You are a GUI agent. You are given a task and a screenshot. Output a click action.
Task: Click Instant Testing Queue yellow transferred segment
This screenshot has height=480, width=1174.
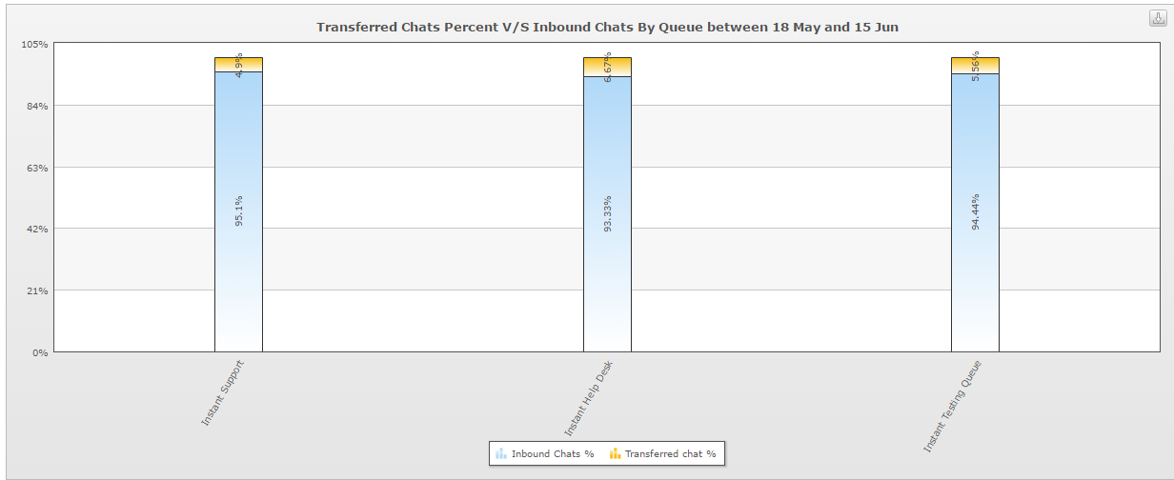[975, 65]
